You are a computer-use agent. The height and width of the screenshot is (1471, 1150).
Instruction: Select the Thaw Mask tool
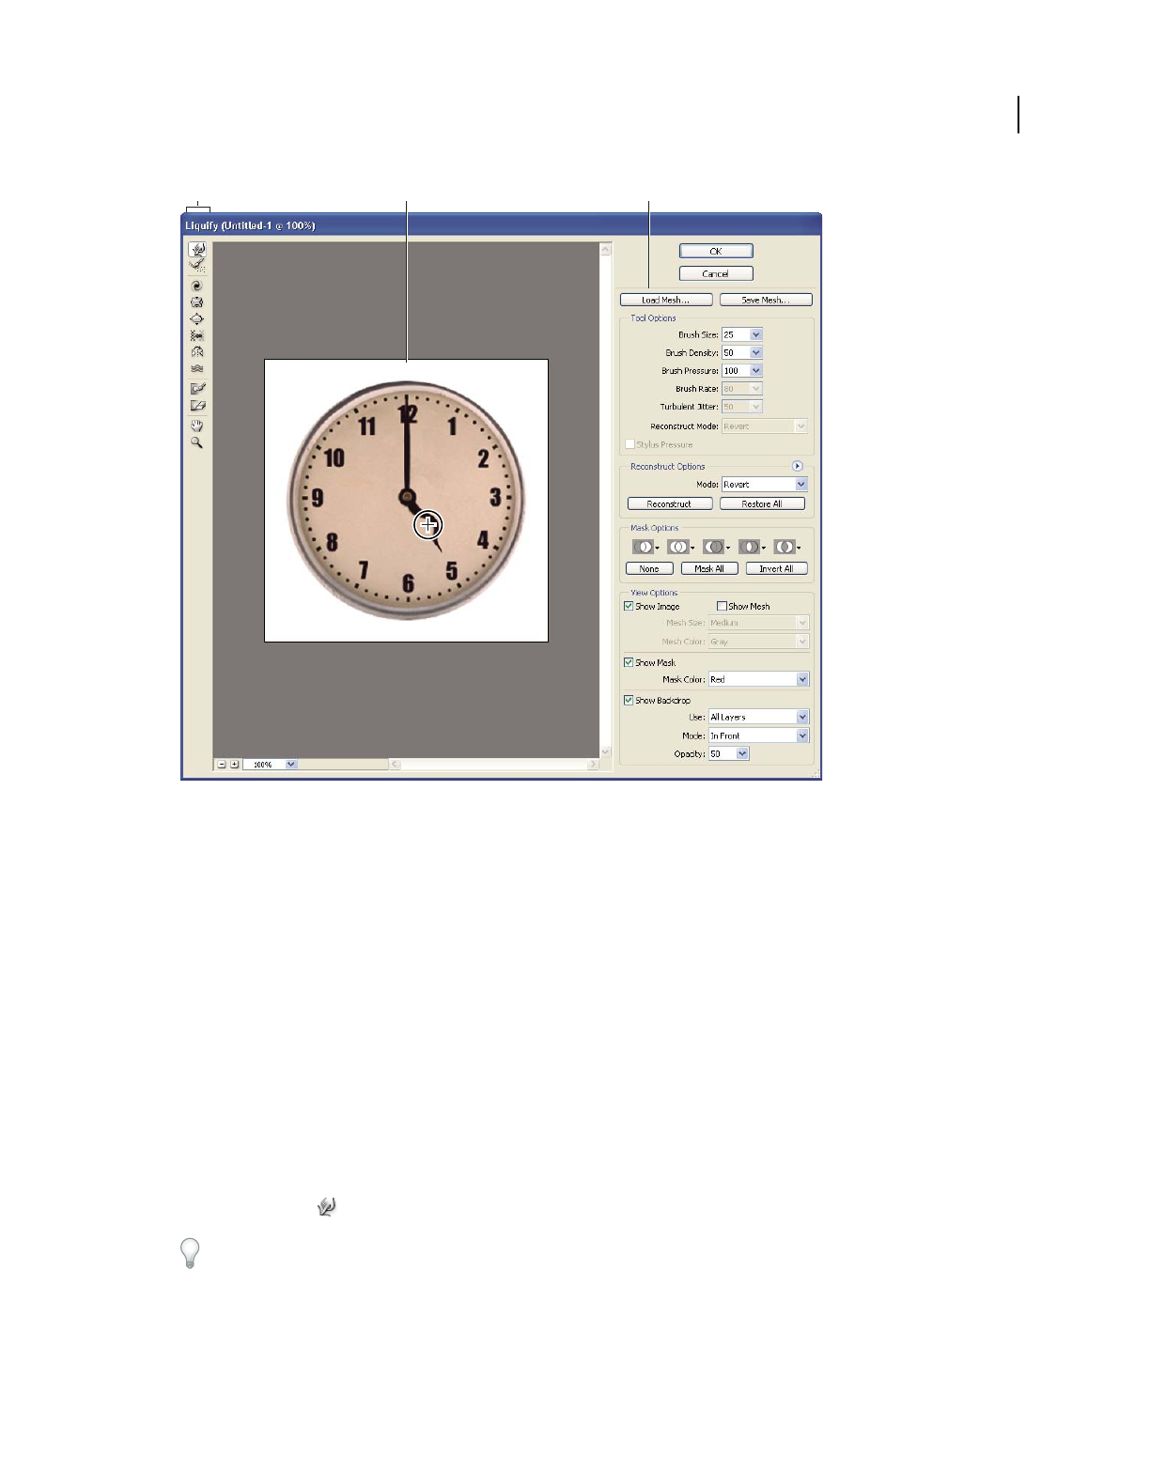click(x=197, y=406)
